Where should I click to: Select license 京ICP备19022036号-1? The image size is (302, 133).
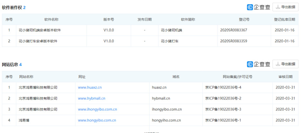(x=223, y=120)
